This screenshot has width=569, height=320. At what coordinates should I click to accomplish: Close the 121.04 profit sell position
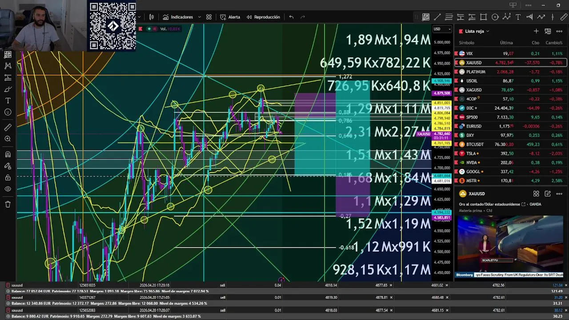tap(565, 285)
